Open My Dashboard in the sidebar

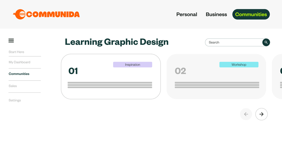point(19,62)
